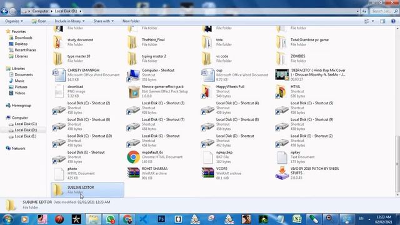Select Music library in sidebar
Viewport: 400px width, 225px height.
(x=19, y=81)
